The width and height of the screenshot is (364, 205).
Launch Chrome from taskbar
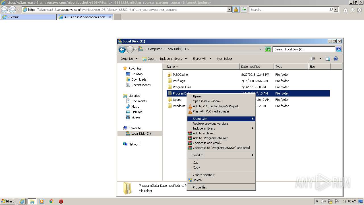tap(51, 201)
